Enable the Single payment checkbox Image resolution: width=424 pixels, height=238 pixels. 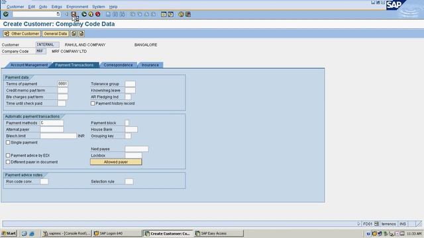pos(8,143)
